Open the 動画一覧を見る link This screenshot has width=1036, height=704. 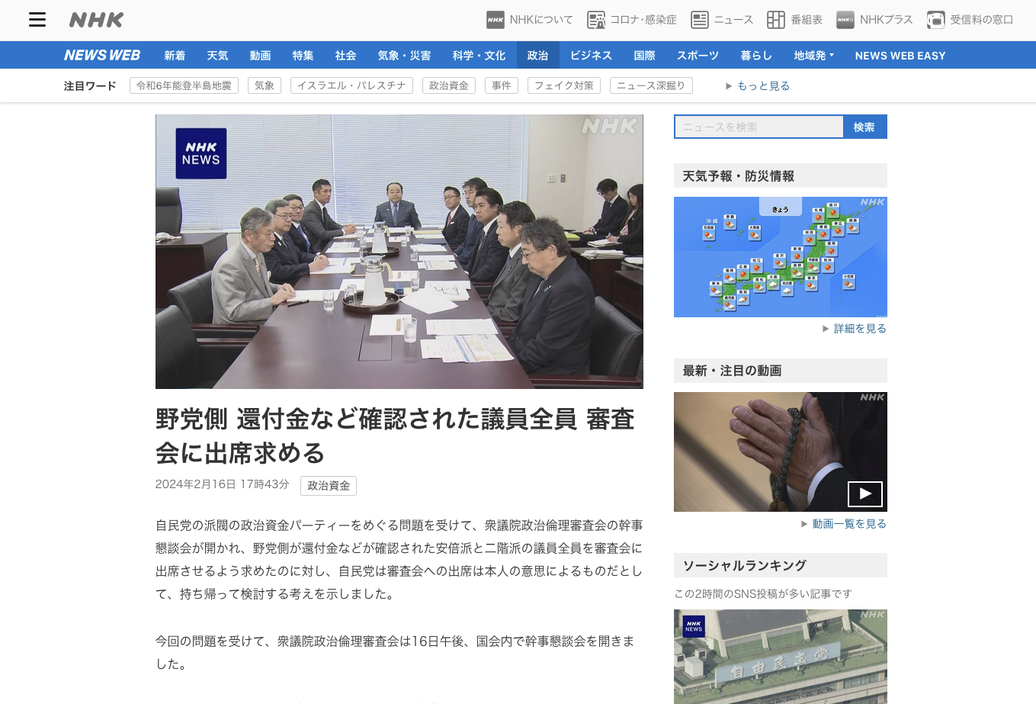point(848,524)
